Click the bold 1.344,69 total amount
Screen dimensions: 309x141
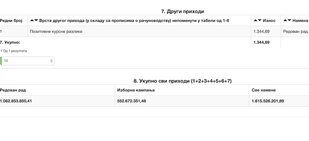[x=261, y=42]
